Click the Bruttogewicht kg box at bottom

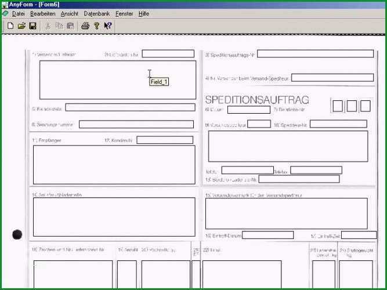356,274
